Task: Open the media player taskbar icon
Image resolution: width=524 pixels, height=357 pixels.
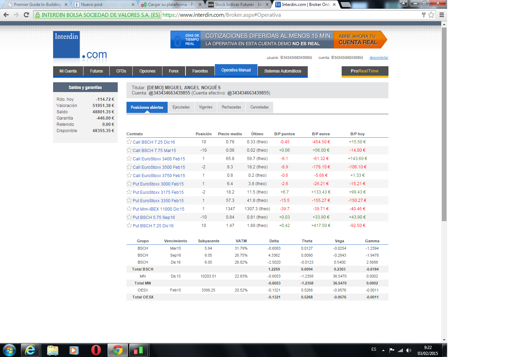Action: click(x=74, y=350)
